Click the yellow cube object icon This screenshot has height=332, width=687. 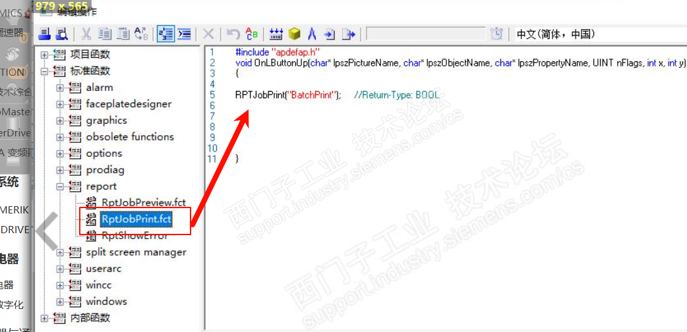295,34
